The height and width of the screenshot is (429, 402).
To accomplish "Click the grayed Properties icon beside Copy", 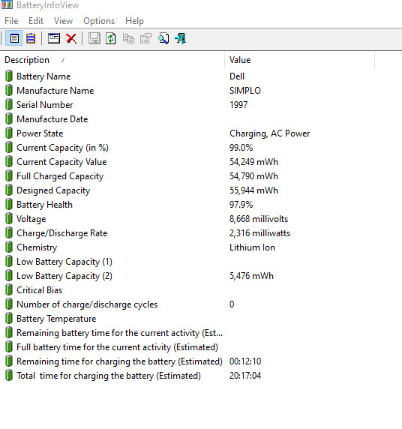I will (145, 38).
